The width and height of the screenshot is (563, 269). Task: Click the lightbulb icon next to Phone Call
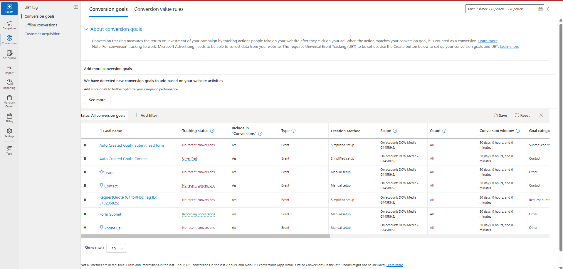[x=101, y=227]
